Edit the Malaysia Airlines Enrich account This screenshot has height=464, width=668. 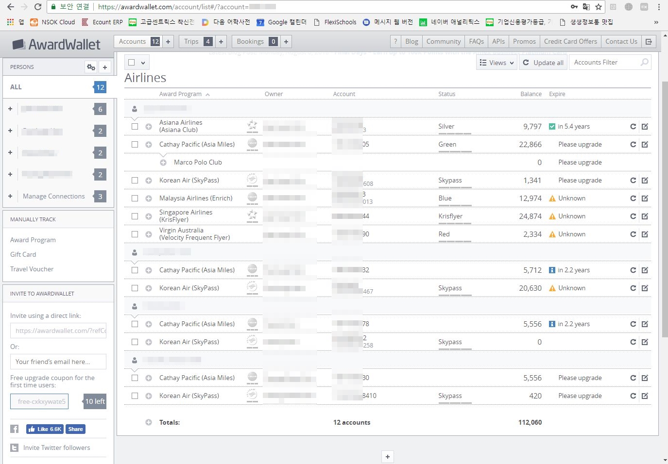pyautogui.click(x=645, y=198)
